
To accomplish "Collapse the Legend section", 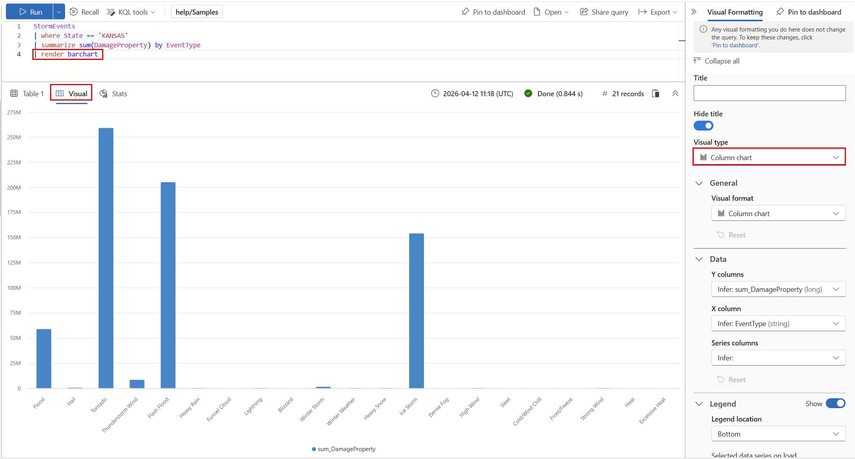I will click(x=699, y=404).
